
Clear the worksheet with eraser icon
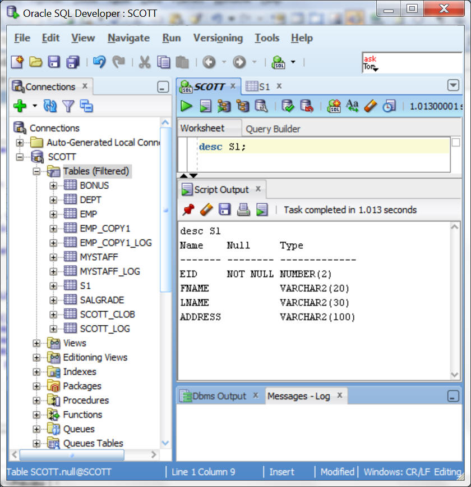pyautogui.click(x=371, y=106)
